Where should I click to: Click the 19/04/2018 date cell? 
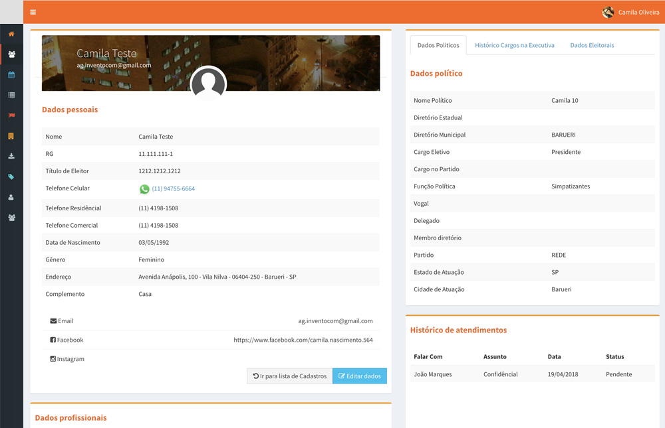pos(563,374)
